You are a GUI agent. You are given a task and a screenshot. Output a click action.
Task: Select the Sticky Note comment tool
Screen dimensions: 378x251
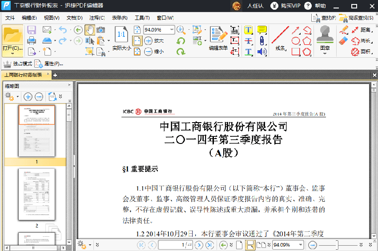pyautogui.click(x=262, y=30)
